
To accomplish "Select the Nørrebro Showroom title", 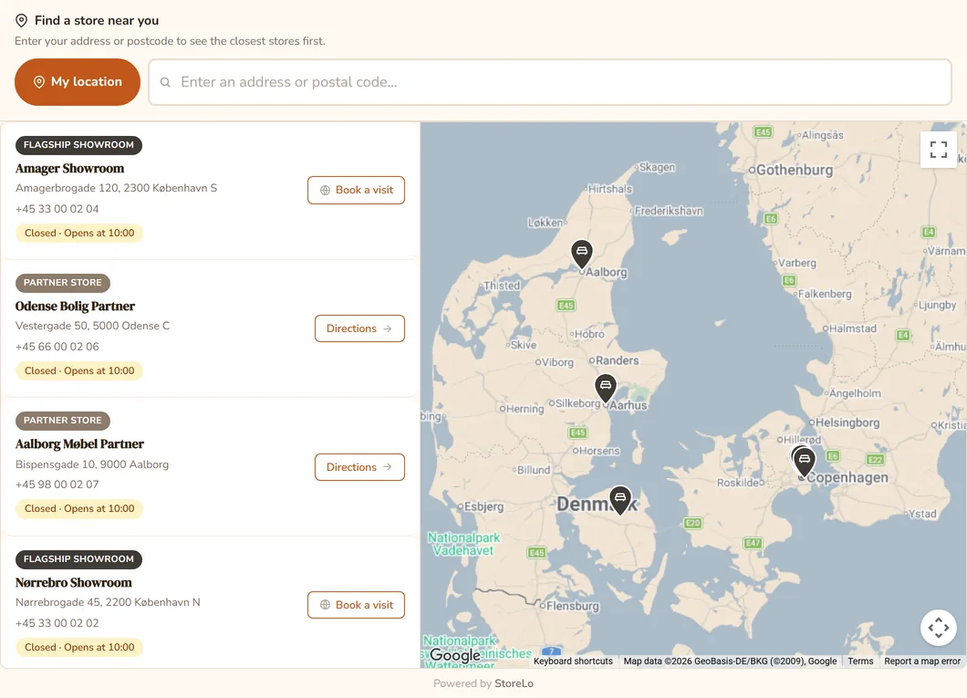I will coord(73,583).
